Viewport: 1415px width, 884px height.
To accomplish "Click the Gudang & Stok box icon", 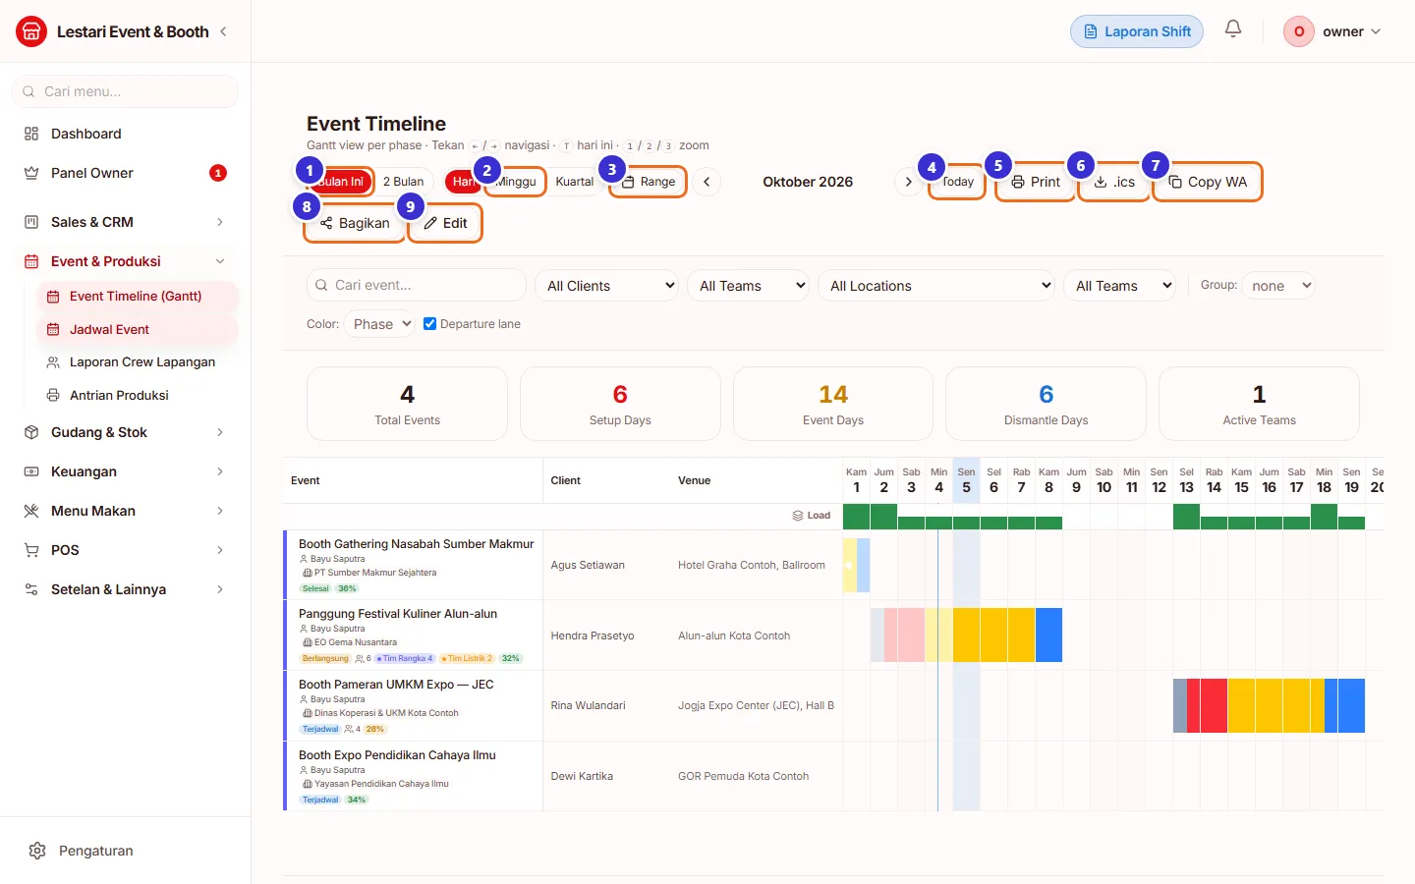I will pos(31,432).
